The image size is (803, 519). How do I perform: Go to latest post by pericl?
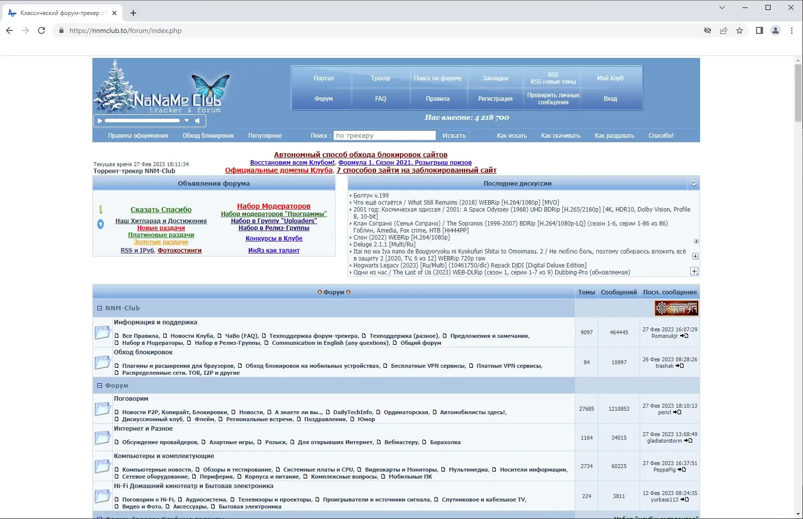click(x=677, y=412)
